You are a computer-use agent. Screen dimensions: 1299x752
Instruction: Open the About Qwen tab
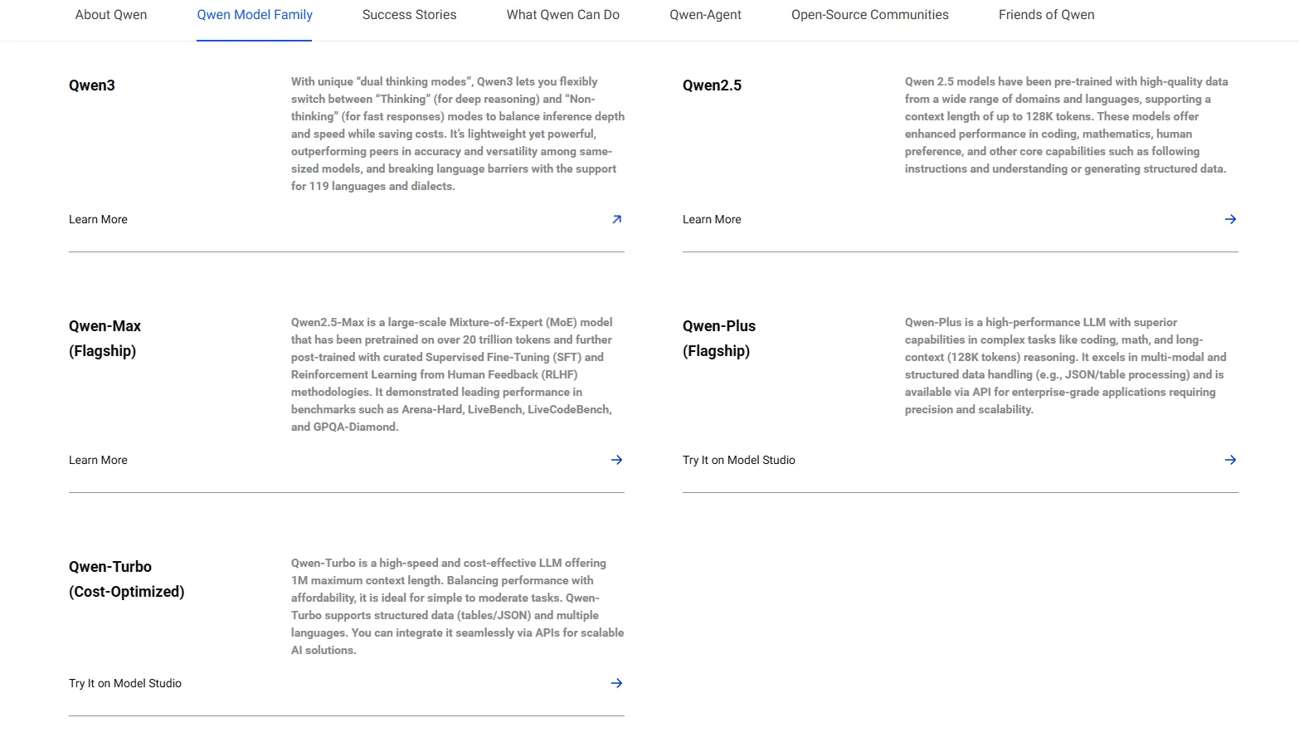pos(111,15)
